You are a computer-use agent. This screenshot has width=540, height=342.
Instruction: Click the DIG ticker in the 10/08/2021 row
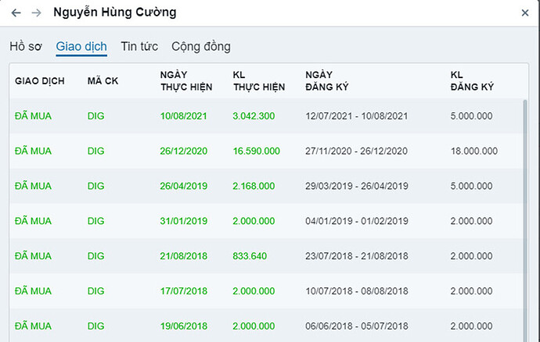click(96, 116)
